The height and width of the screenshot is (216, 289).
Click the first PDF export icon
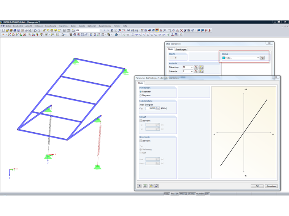pos(206,30)
